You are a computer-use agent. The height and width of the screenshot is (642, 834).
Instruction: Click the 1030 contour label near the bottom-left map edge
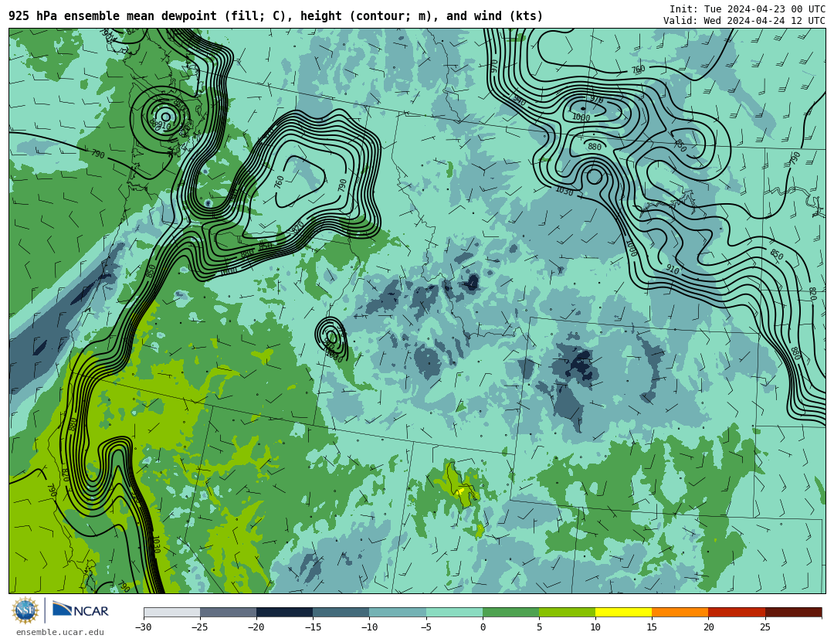(x=156, y=544)
